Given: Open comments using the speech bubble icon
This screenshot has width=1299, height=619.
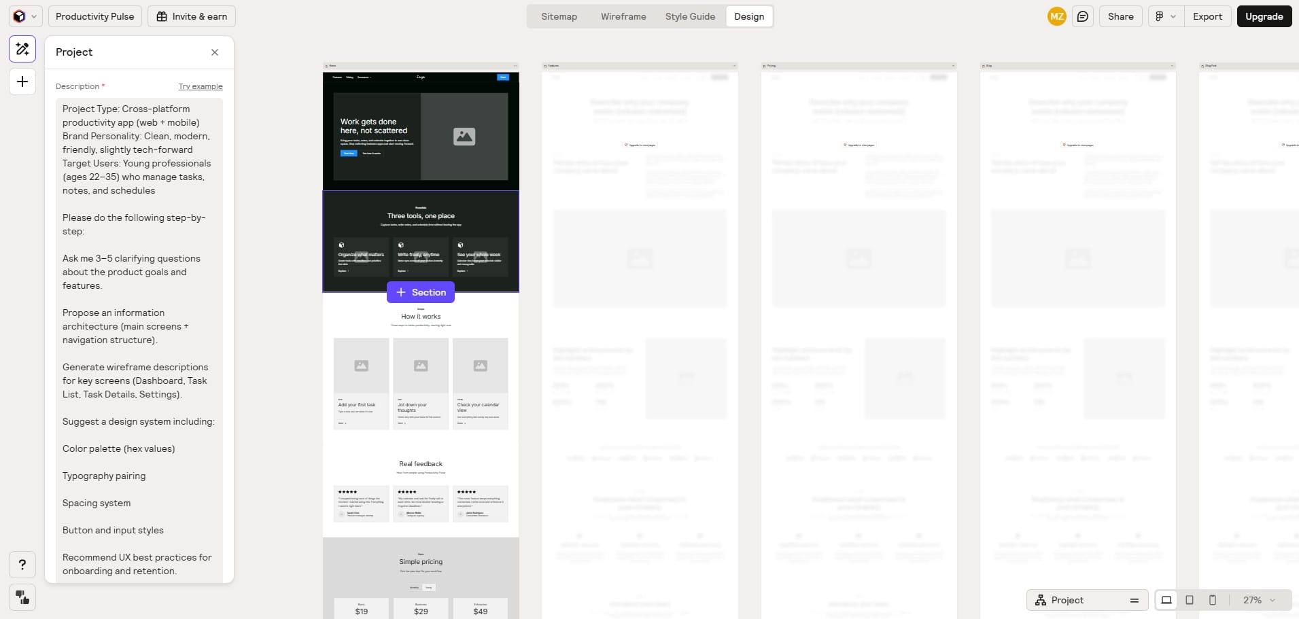Looking at the screenshot, I should [1084, 16].
